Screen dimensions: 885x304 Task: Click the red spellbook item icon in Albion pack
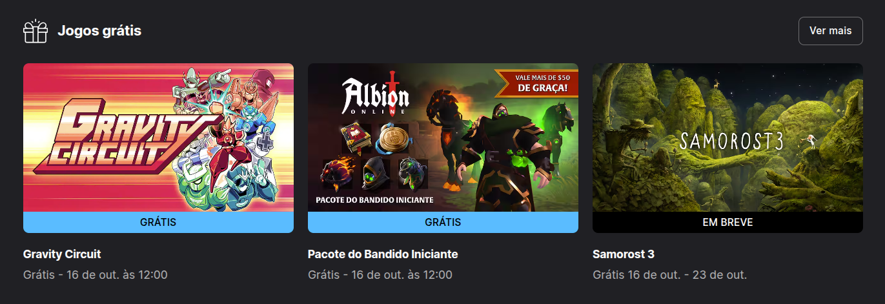click(356, 141)
